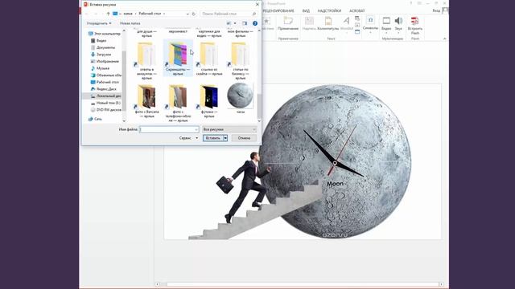
Task: Toggle the preview pane icon
Action: coord(245,23)
